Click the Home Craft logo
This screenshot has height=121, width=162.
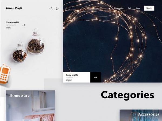[14, 8]
